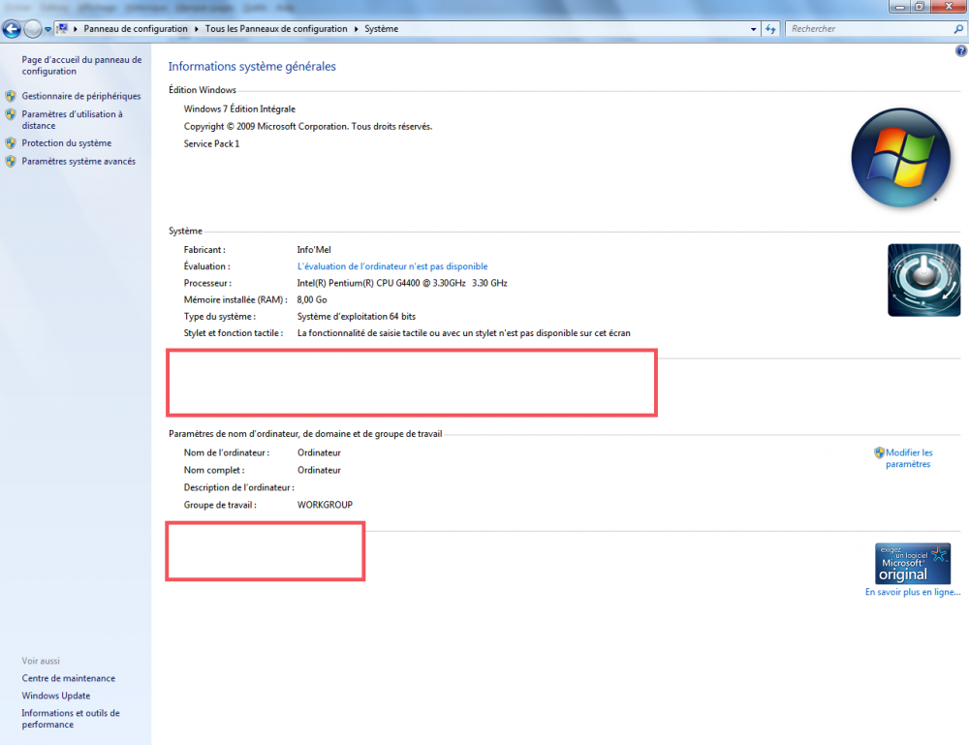Click the manufacturer power logo image
The image size is (969, 745).
point(922,280)
